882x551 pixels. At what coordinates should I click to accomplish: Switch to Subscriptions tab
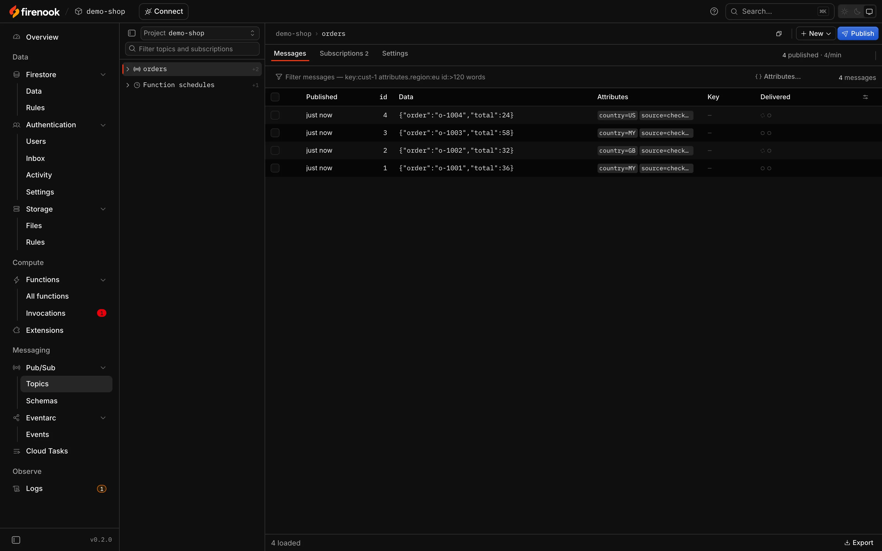point(344,53)
